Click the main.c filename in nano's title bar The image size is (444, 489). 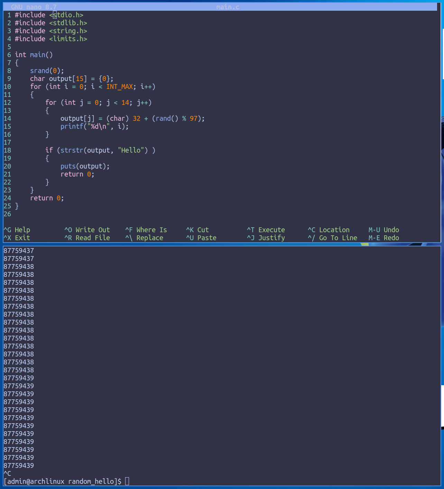click(x=228, y=7)
